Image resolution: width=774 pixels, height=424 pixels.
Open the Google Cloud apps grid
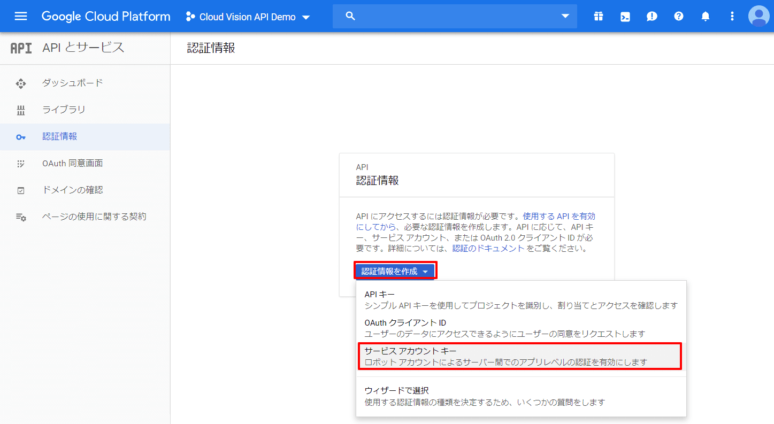(x=598, y=16)
